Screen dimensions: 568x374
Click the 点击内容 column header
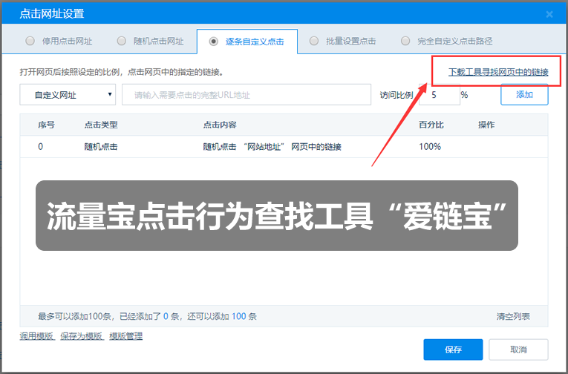[220, 125]
